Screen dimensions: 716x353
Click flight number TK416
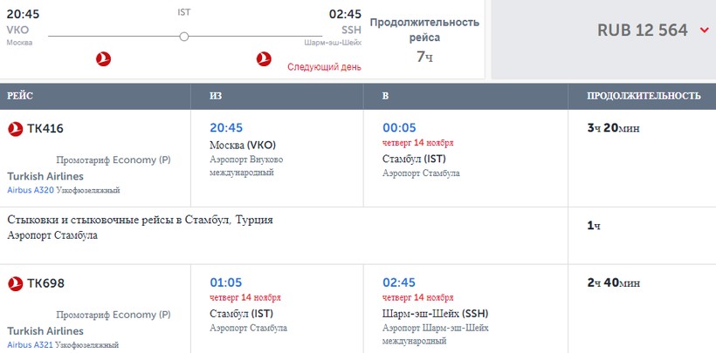click(x=45, y=129)
